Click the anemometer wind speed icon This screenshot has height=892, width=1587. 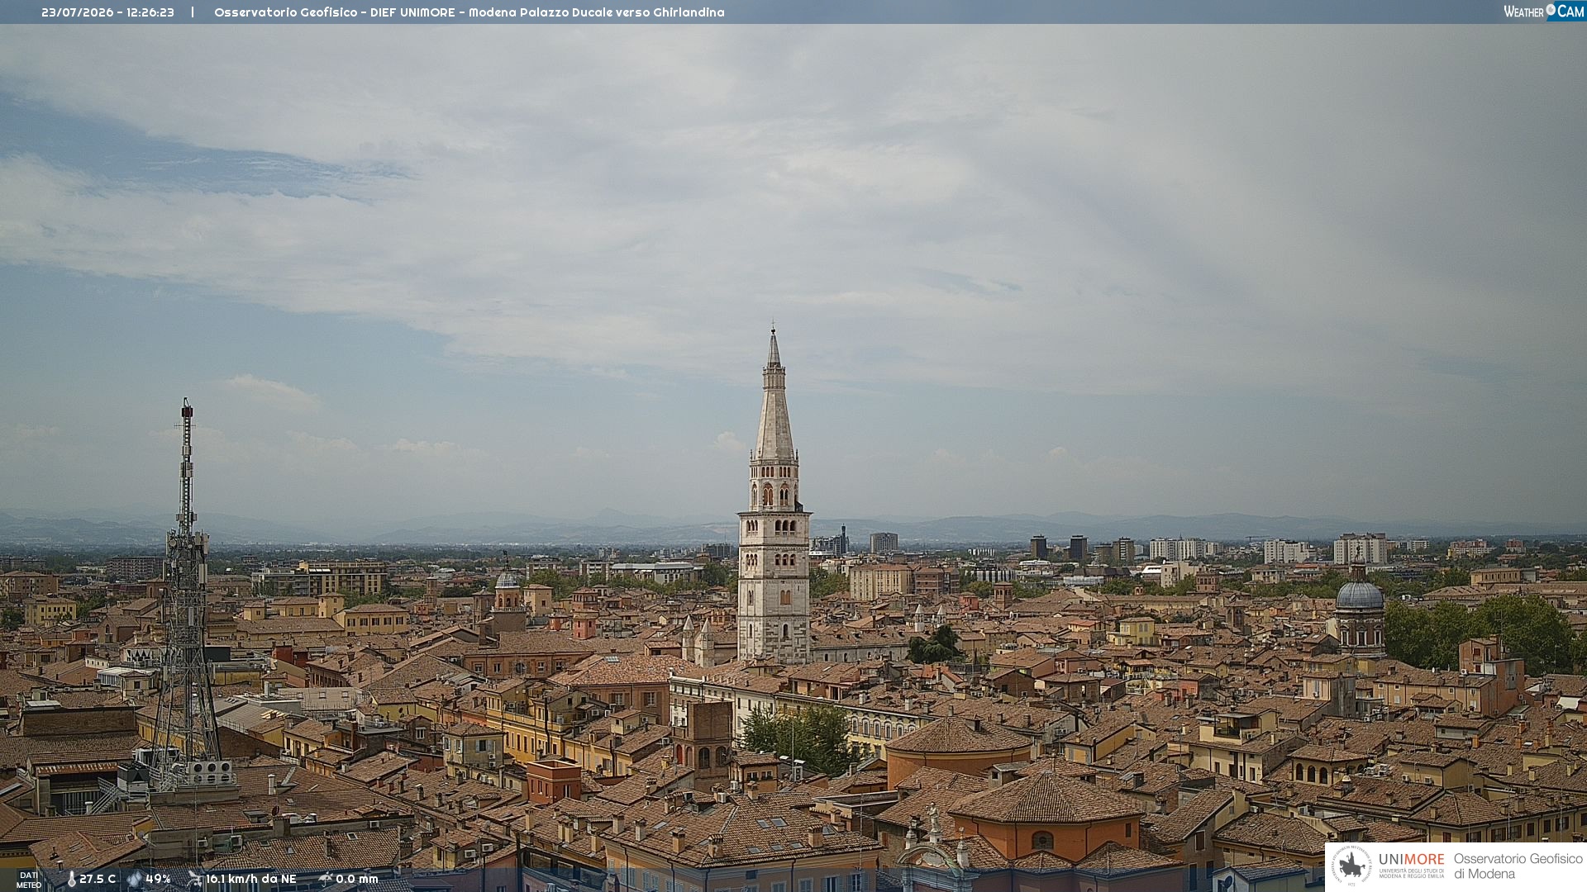pyautogui.click(x=195, y=879)
